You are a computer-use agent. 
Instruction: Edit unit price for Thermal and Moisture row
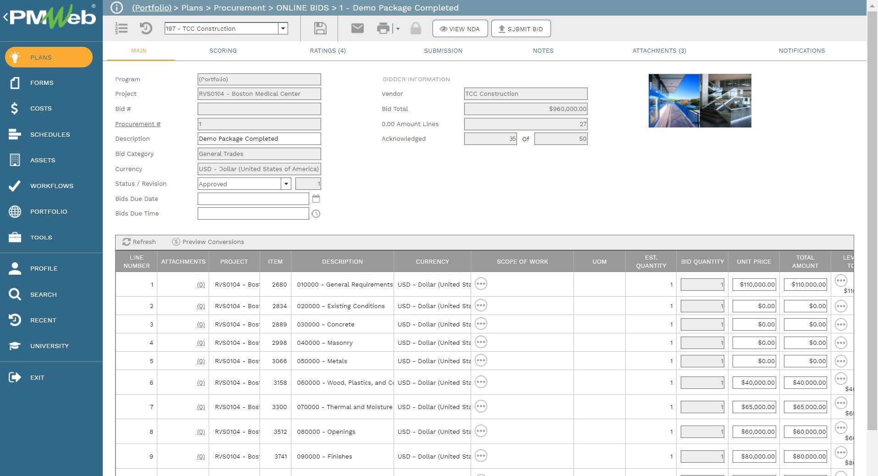[x=754, y=407]
